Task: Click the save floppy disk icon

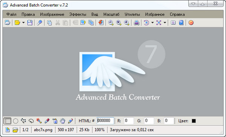Action: (x=30, y=23)
